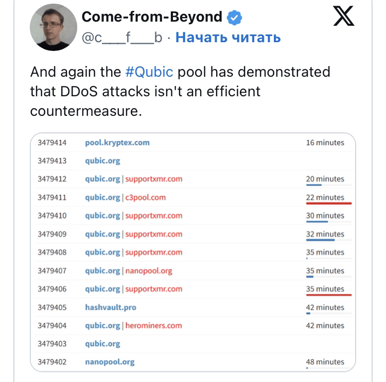Click the @c___f___b handle
Viewport: 386px width, 382px height.
pos(122,38)
